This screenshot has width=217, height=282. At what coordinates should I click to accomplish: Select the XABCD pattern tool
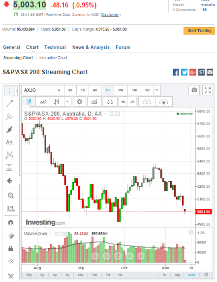[9, 155]
